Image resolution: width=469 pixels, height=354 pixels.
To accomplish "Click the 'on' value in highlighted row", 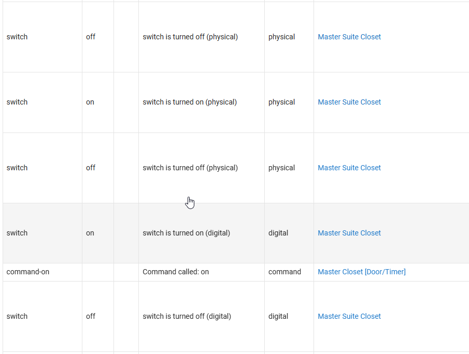I will [90, 233].
